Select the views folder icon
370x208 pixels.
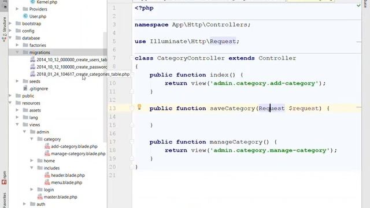[25, 124]
